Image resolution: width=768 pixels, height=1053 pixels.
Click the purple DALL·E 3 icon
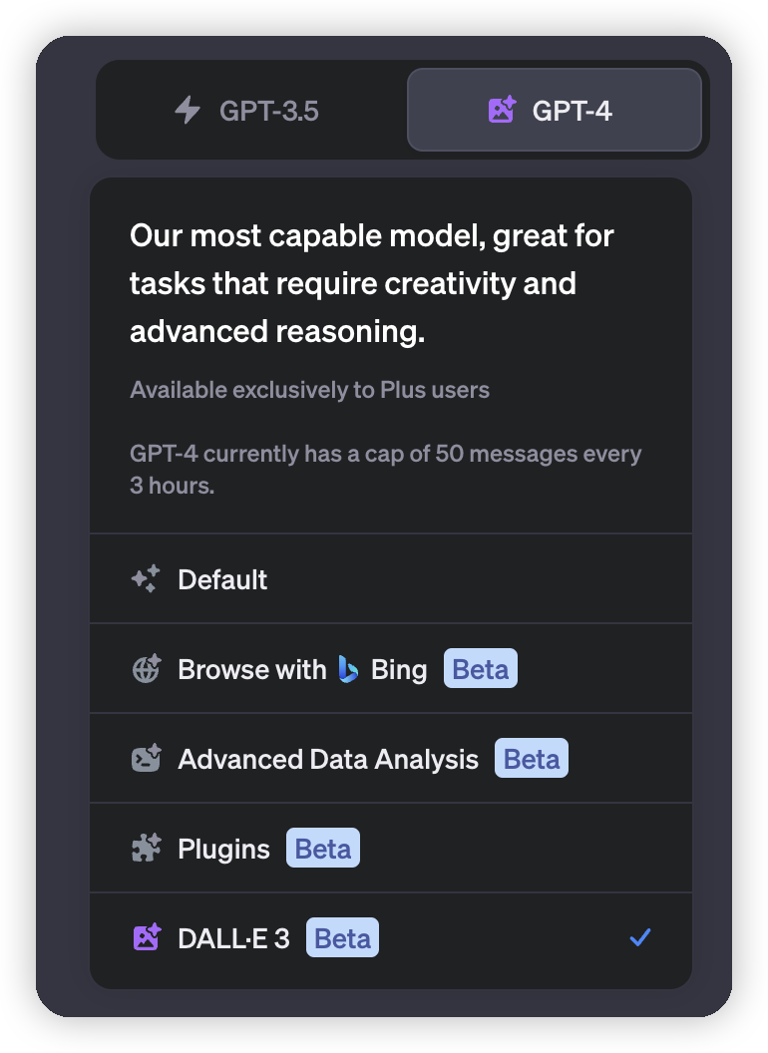click(x=146, y=937)
